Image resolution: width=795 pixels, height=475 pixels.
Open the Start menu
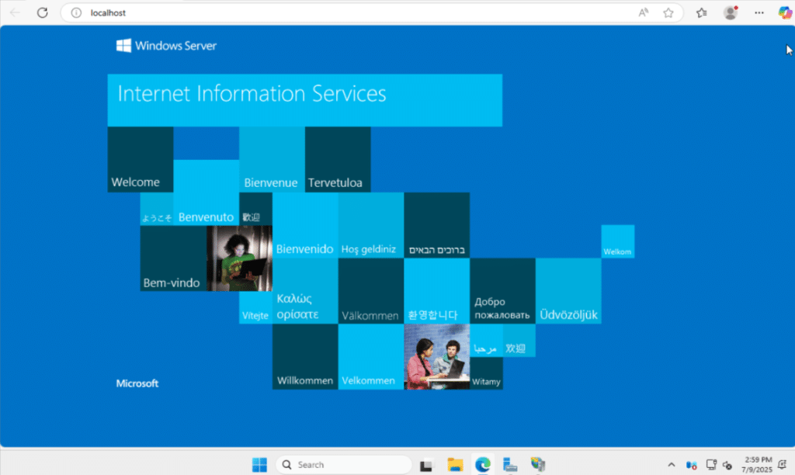[x=259, y=463]
